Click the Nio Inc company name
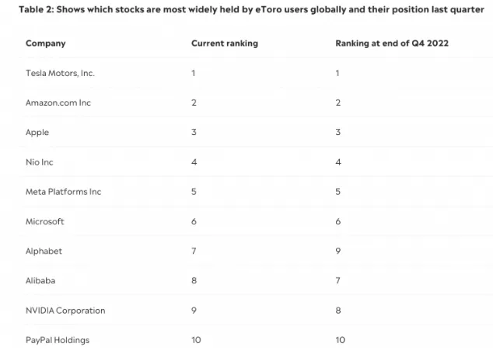The width and height of the screenshot is (493, 361). click(40, 162)
